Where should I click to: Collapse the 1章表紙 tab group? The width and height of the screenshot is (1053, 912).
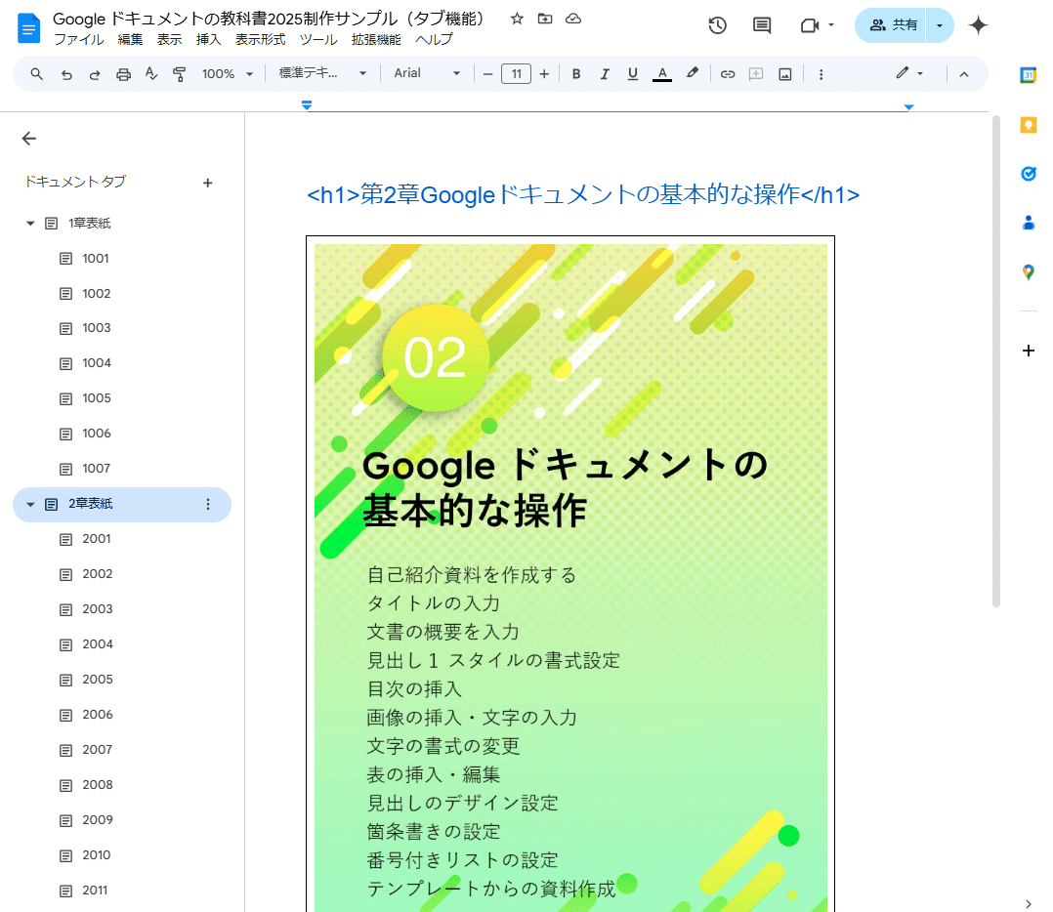tap(30, 224)
